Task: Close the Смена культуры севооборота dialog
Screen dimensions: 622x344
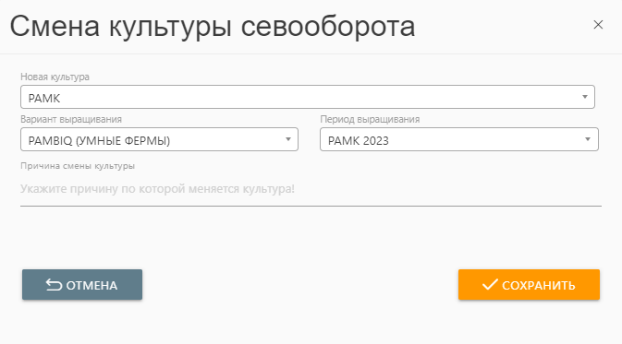Action: [598, 25]
